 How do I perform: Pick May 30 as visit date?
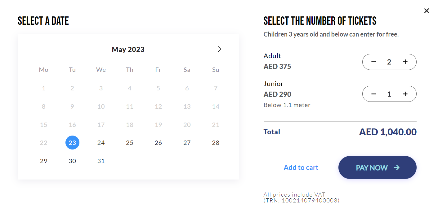tap(72, 161)
